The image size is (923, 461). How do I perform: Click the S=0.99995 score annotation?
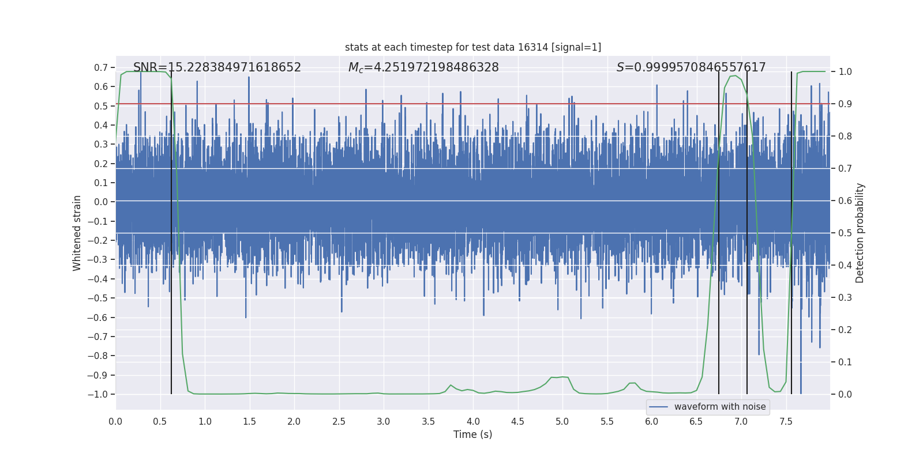point(691,67)
